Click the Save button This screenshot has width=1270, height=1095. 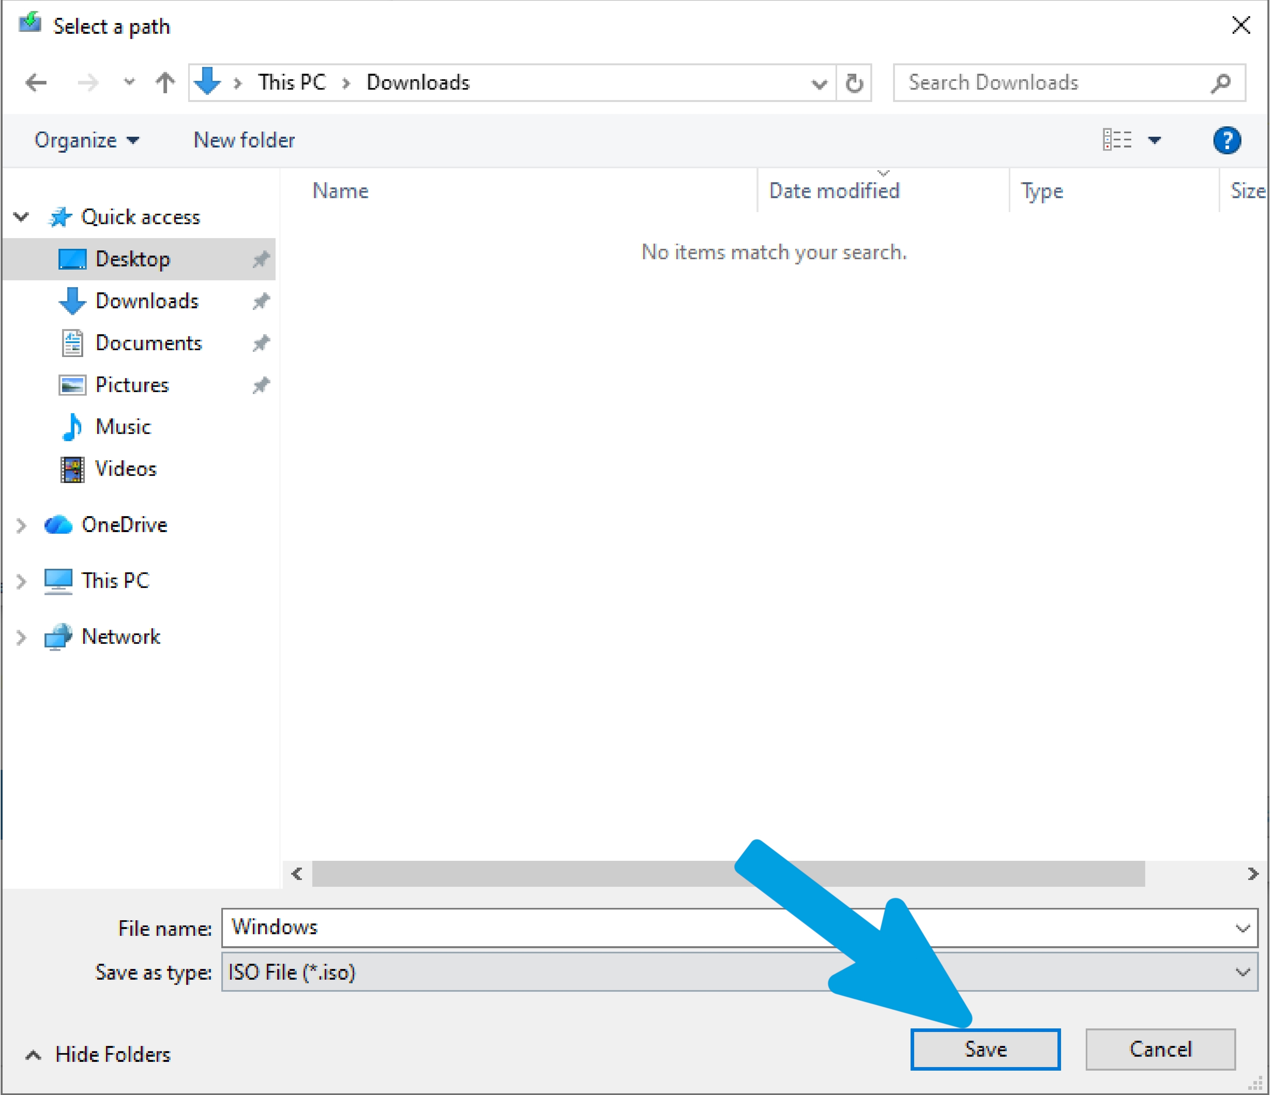985,1049
